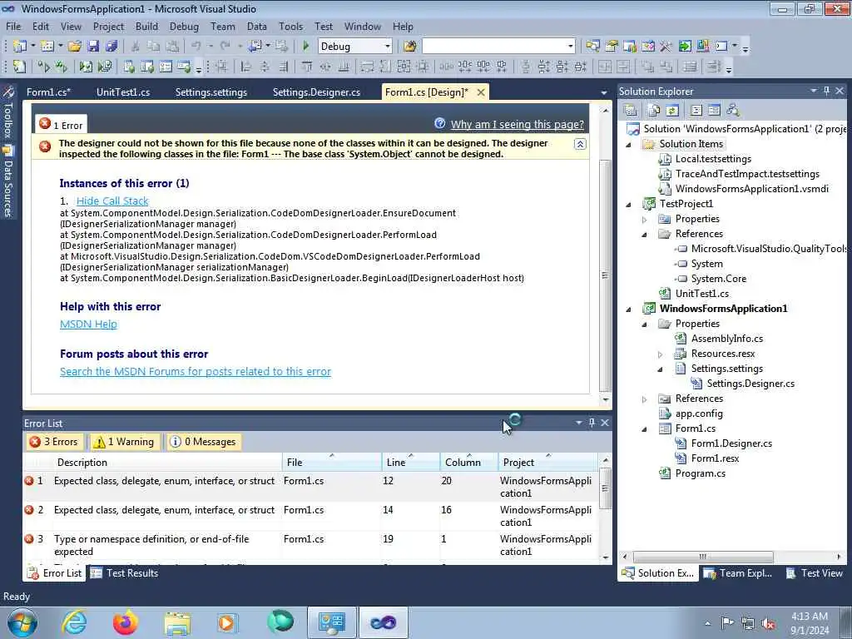The width and height of the screenshot is (852, 639).
Task: Click View Class Diagram icon in Solution Explorer
Action: click(x=733, y=111)
